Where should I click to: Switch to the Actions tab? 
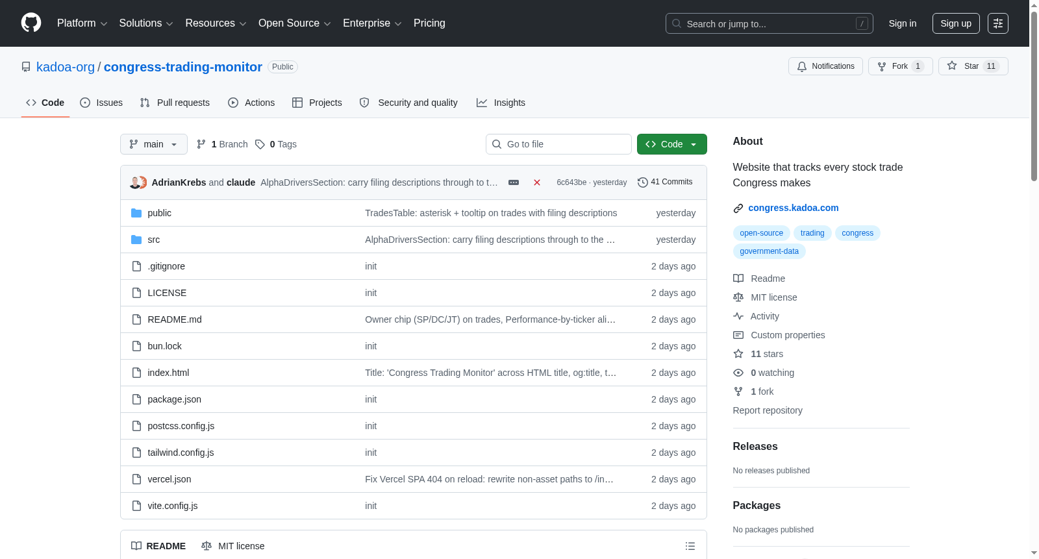[251, 103]
